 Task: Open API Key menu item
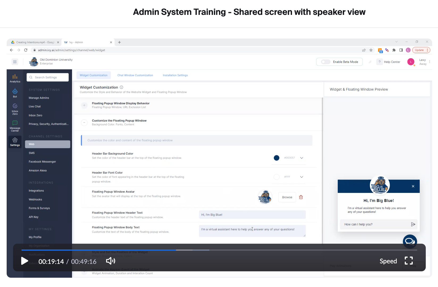pos(34,217)
